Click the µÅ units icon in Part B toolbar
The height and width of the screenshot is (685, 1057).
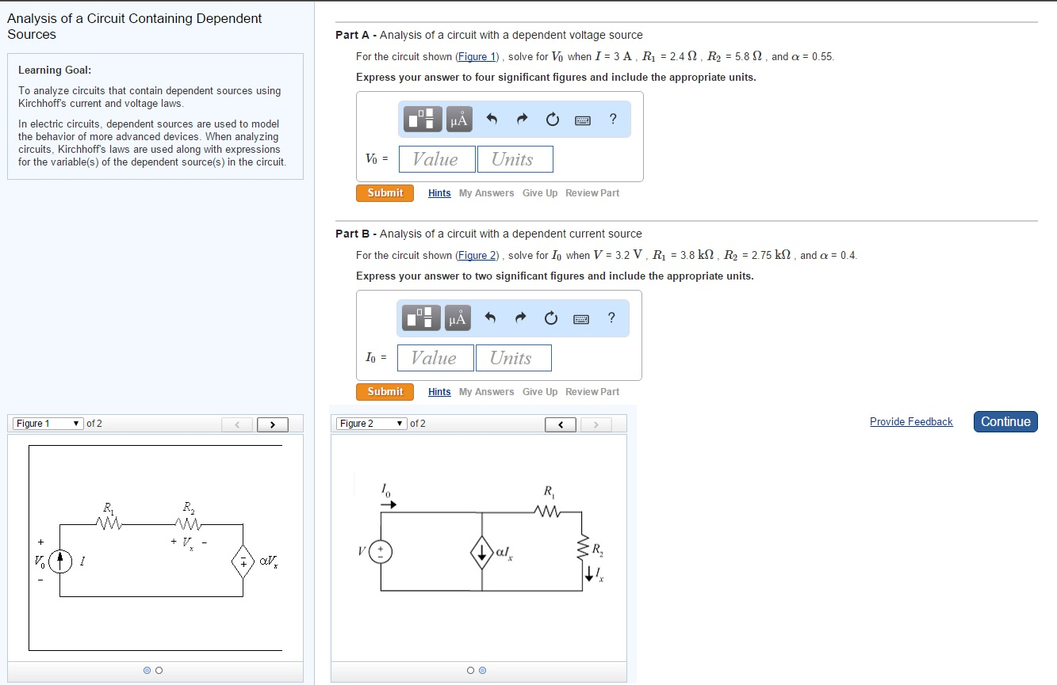(x=456, y=318)
